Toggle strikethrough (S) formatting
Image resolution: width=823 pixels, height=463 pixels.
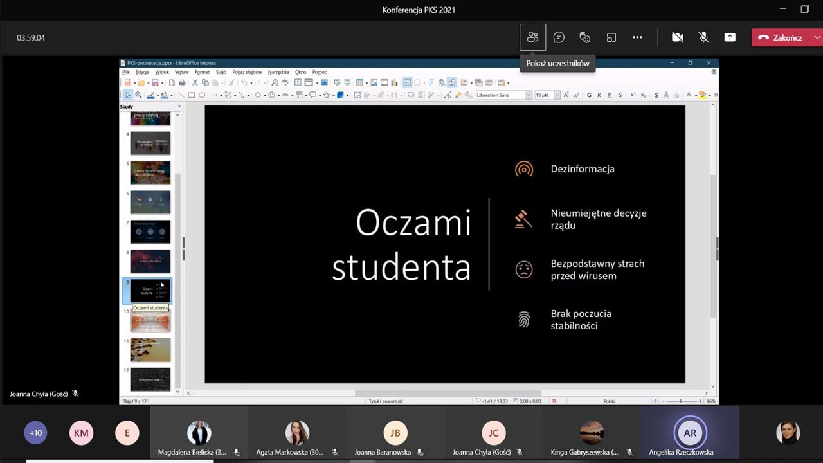tap(620, 95)
